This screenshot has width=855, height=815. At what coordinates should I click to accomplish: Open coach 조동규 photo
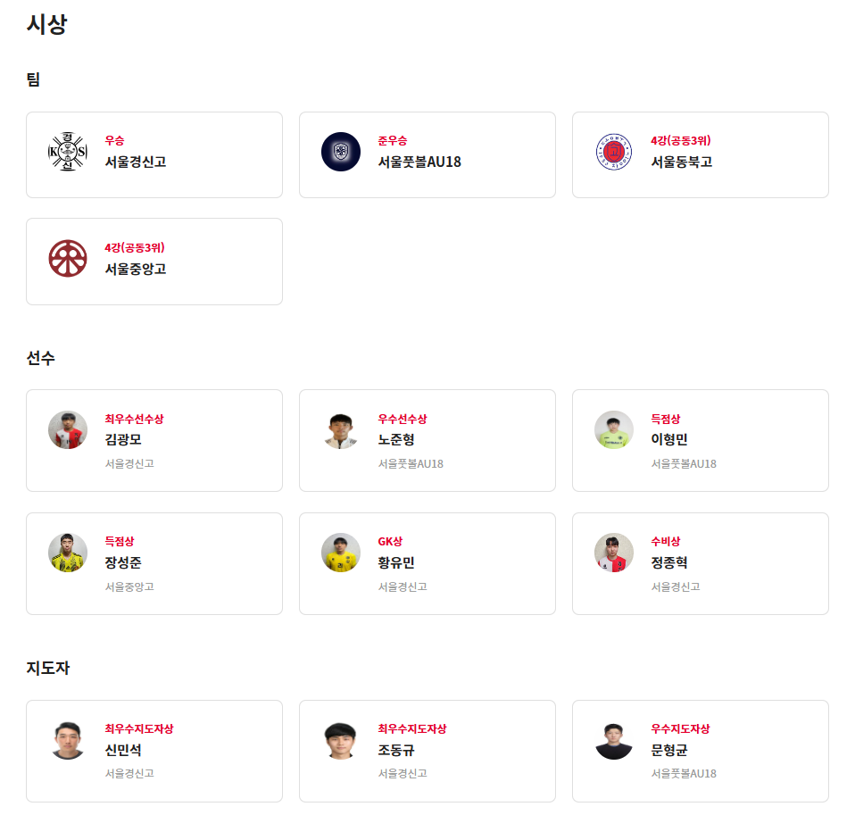(341, 741)
